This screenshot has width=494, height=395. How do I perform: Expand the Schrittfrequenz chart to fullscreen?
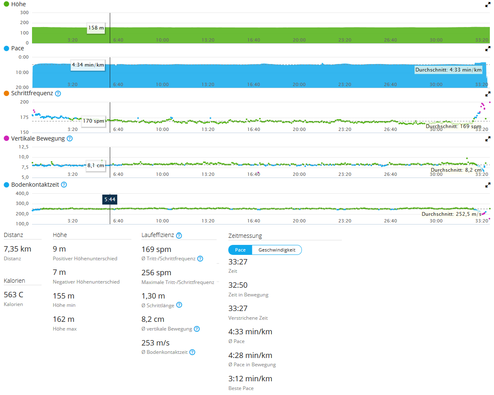pyautogui.click(x=488, y=94)
